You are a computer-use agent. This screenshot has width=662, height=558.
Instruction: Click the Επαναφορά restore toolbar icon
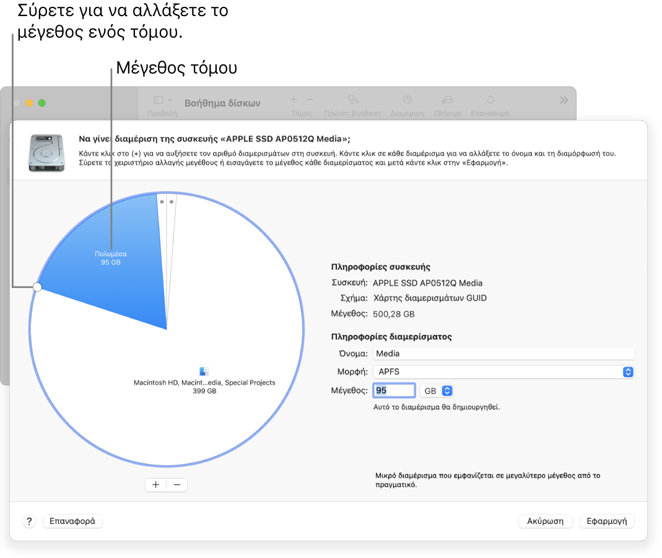[490, 100]
